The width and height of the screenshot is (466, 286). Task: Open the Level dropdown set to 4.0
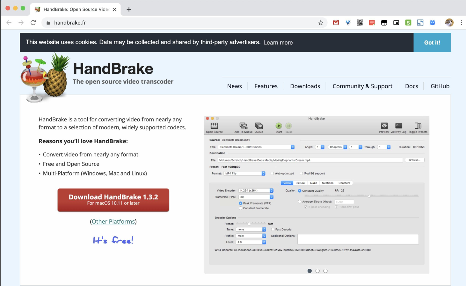[x=251, y=242]
